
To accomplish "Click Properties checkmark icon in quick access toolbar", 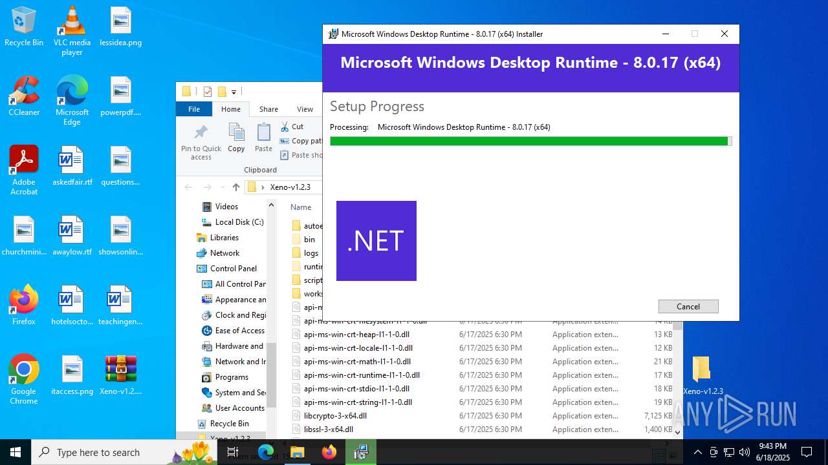I will (208, 92).
